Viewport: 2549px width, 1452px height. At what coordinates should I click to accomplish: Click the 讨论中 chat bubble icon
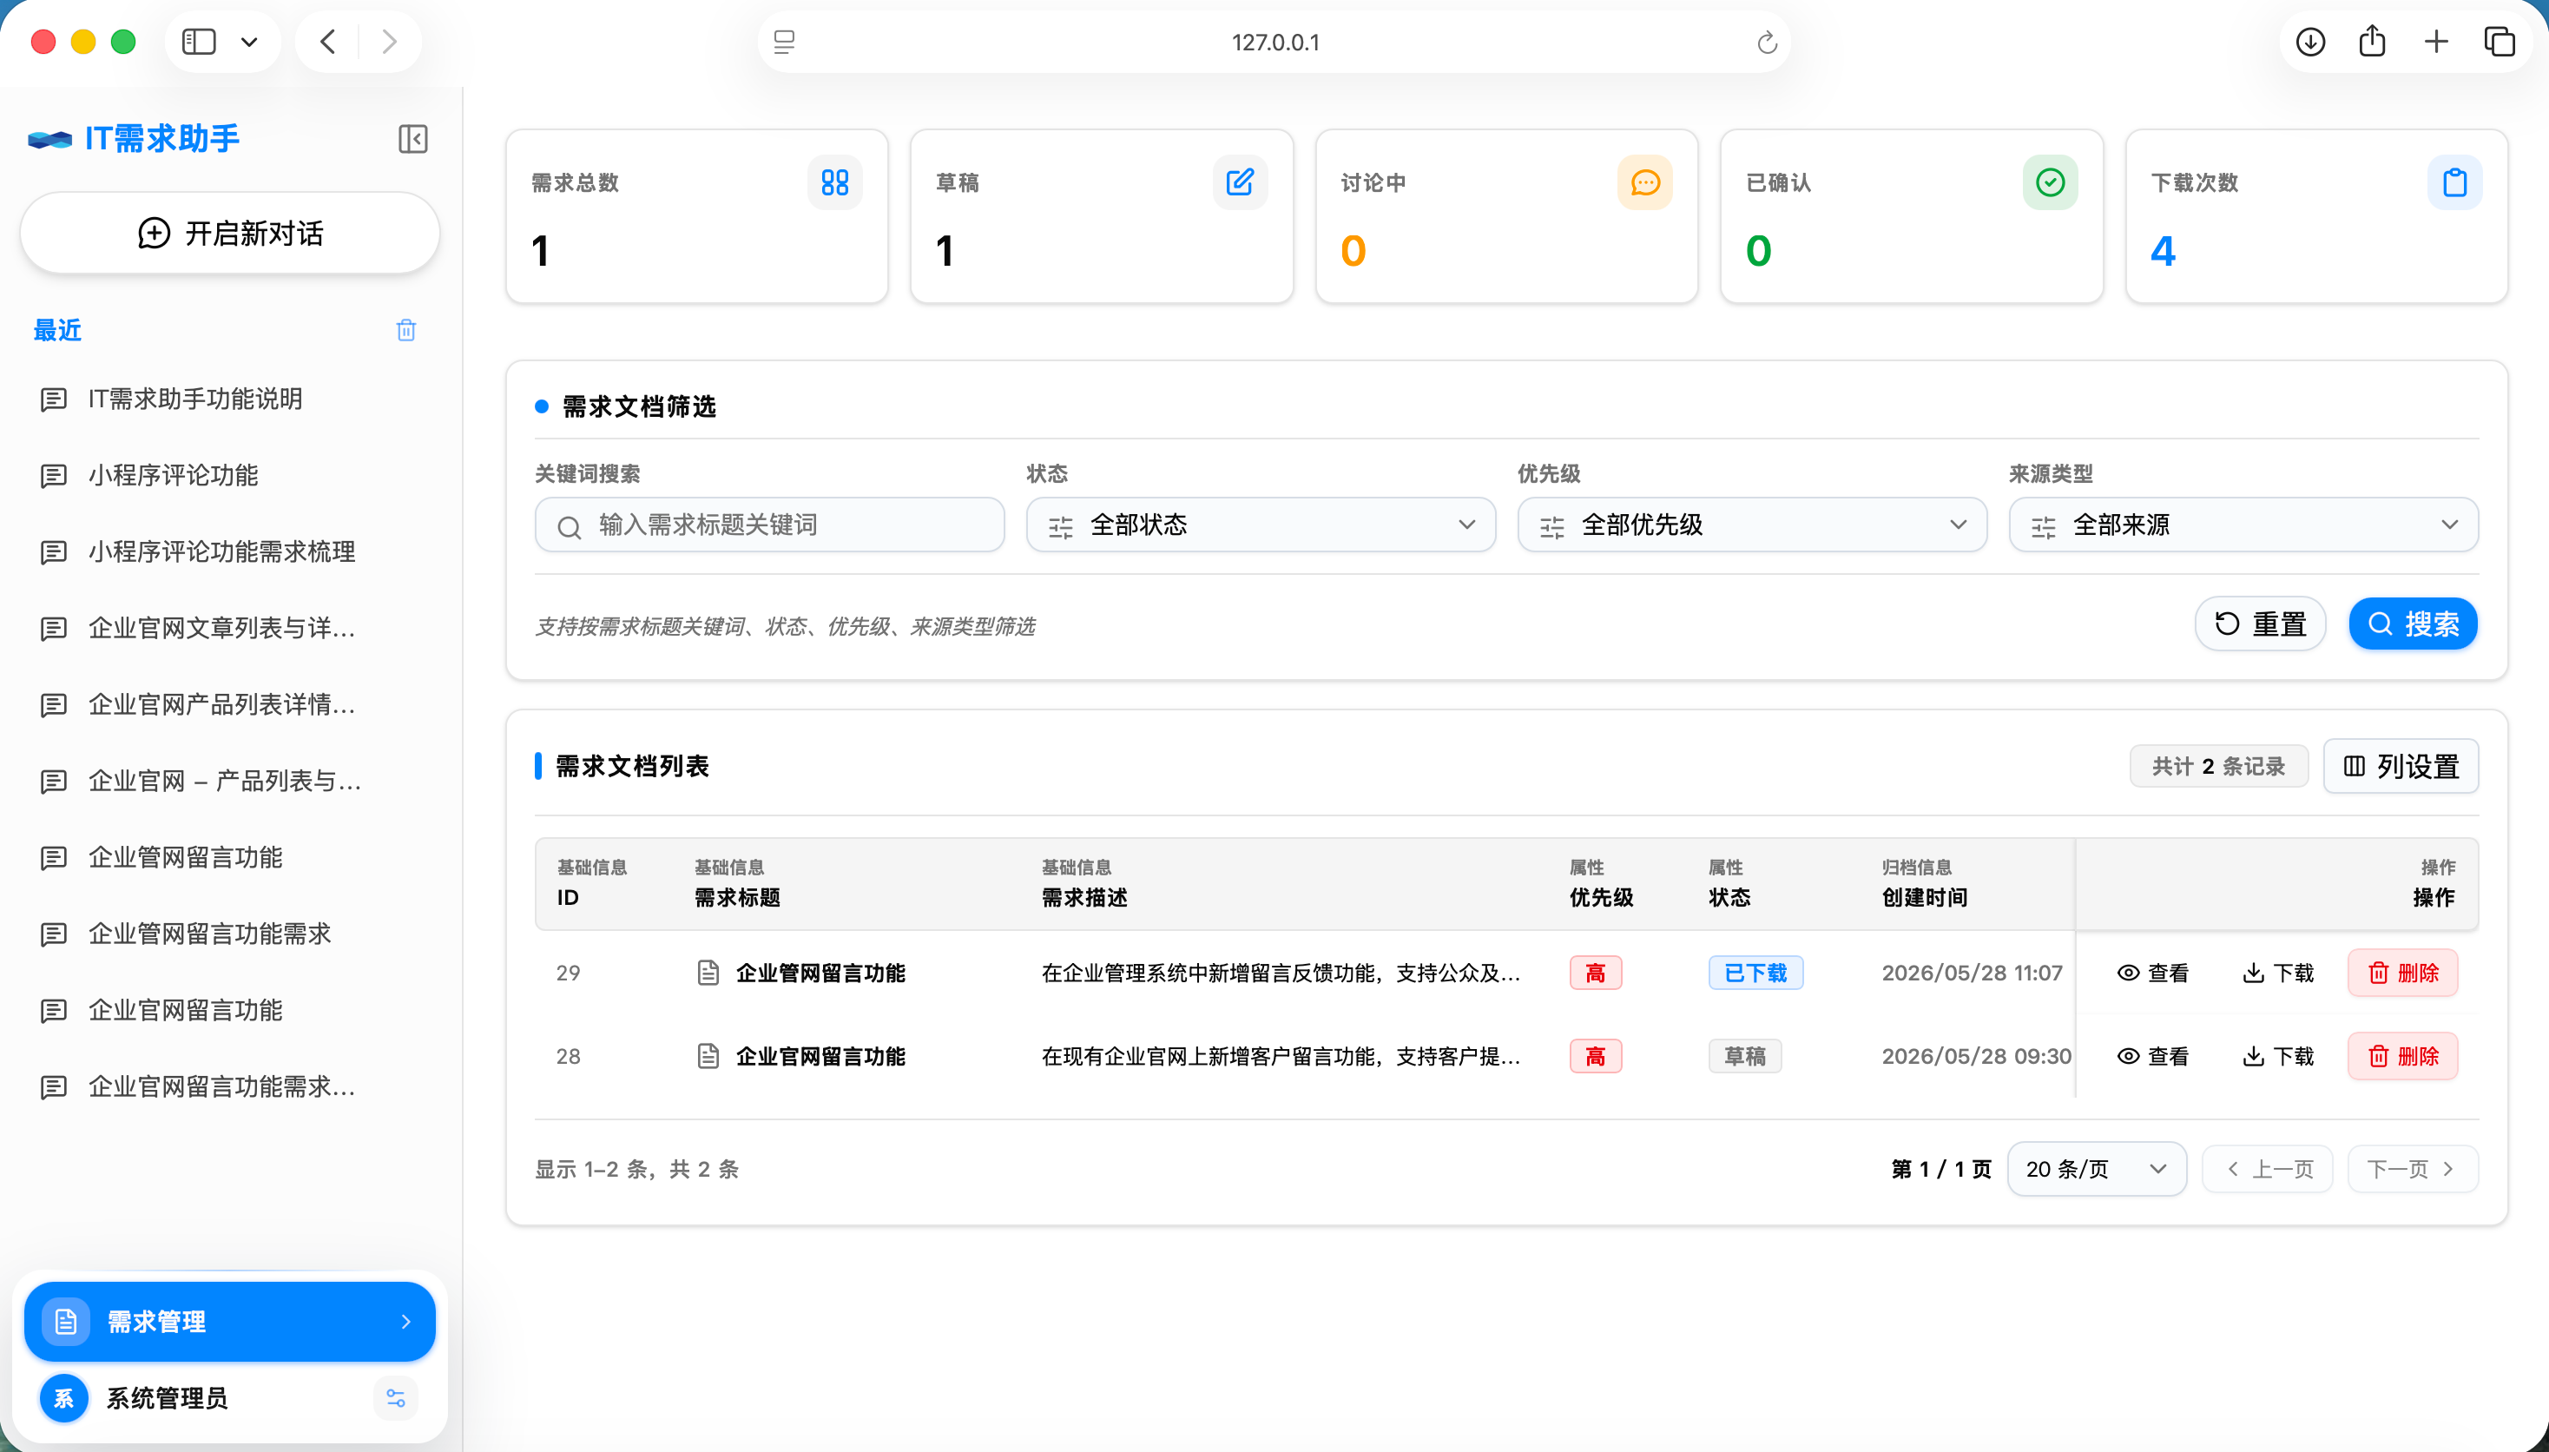coord(1645,182)
